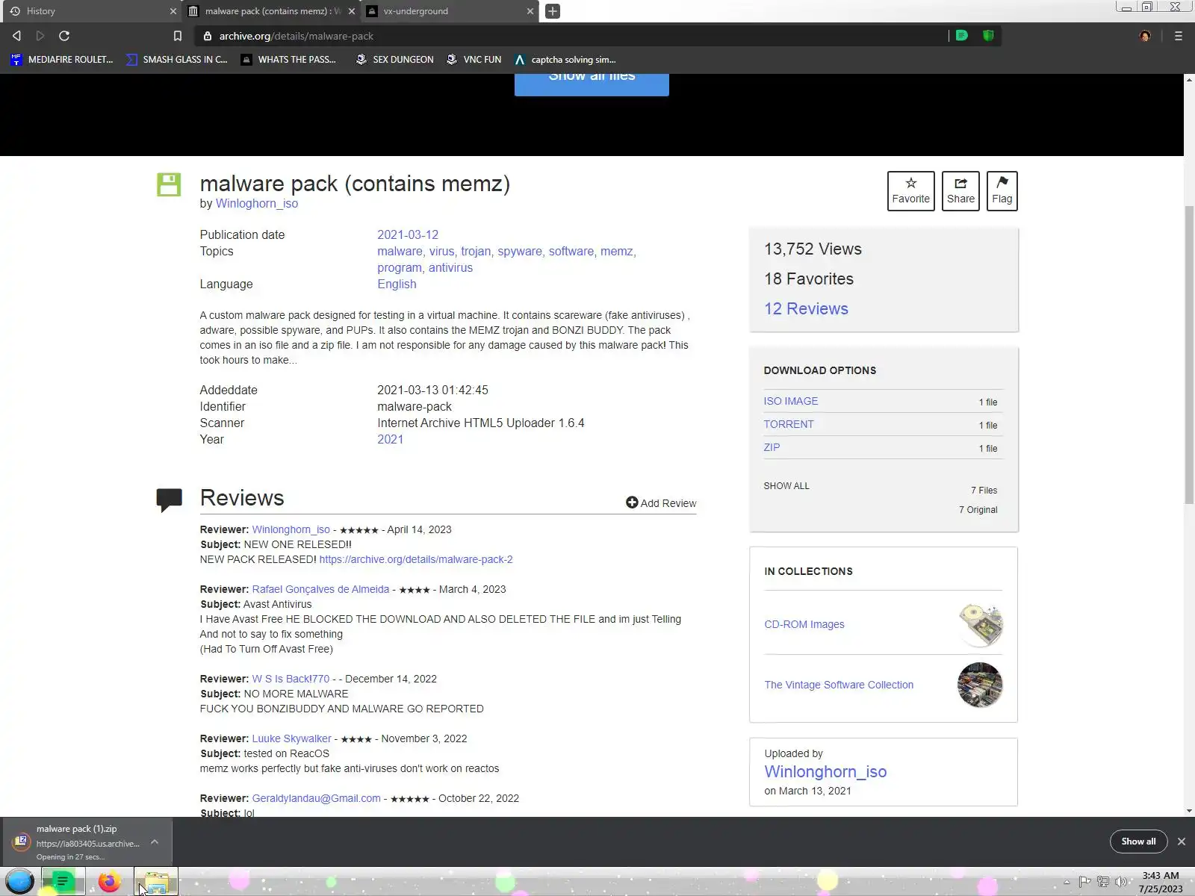Close the downloads bar
The image size is (1195, 896).
pyautogui.click(x=1182, y=841)
